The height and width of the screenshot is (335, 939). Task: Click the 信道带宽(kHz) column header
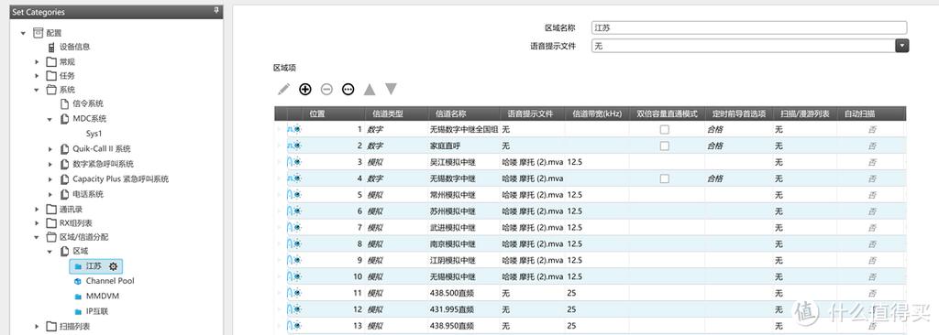597,113
